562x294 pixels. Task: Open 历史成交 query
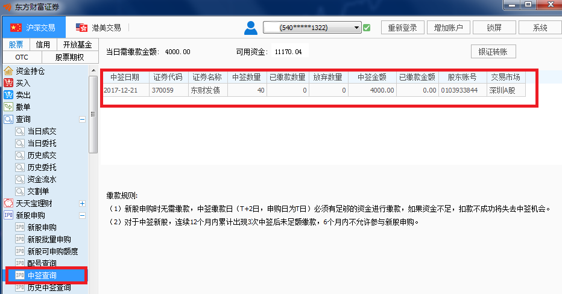click(42, 155)
